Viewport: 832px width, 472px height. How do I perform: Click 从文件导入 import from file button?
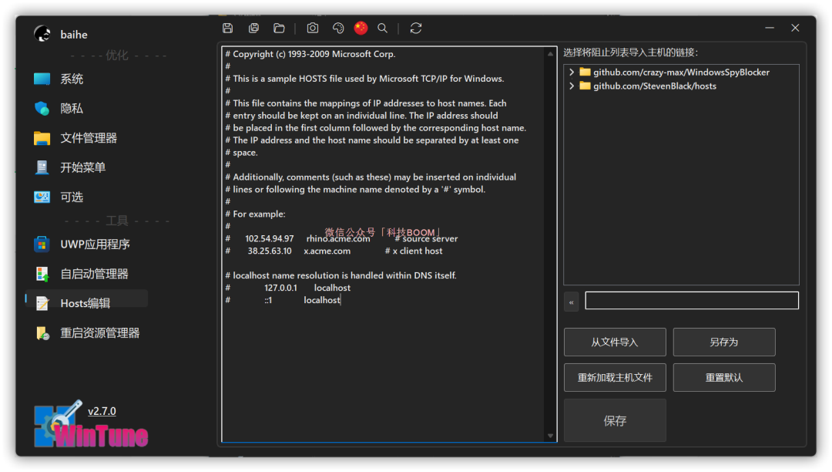(615, 342)
